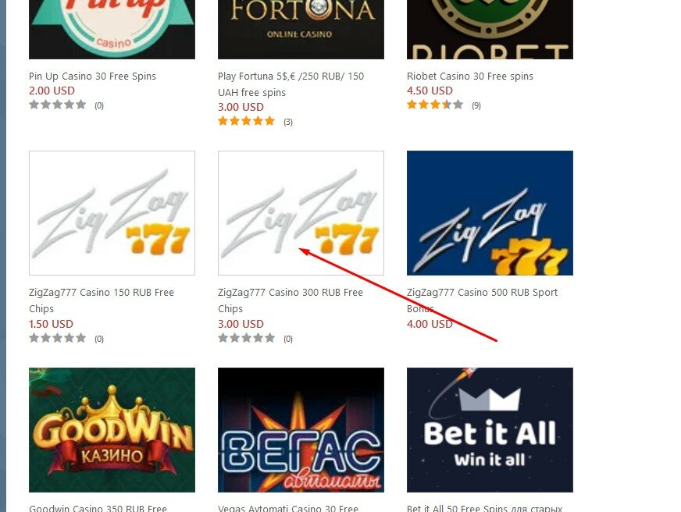The width and height of the screenshot is (681, 512).
Task: Click ZigZag777 Casino 500 RUB Sport Bonus title
Action: [x=482, y=300]
